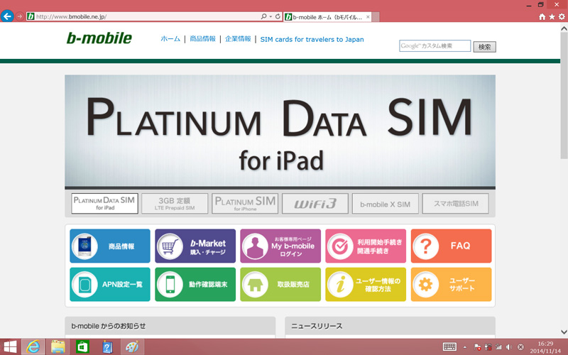The width and height of the screenshot is (568, 355).
Task: Open Favorites star icon
Action: (x=552, y=16)
